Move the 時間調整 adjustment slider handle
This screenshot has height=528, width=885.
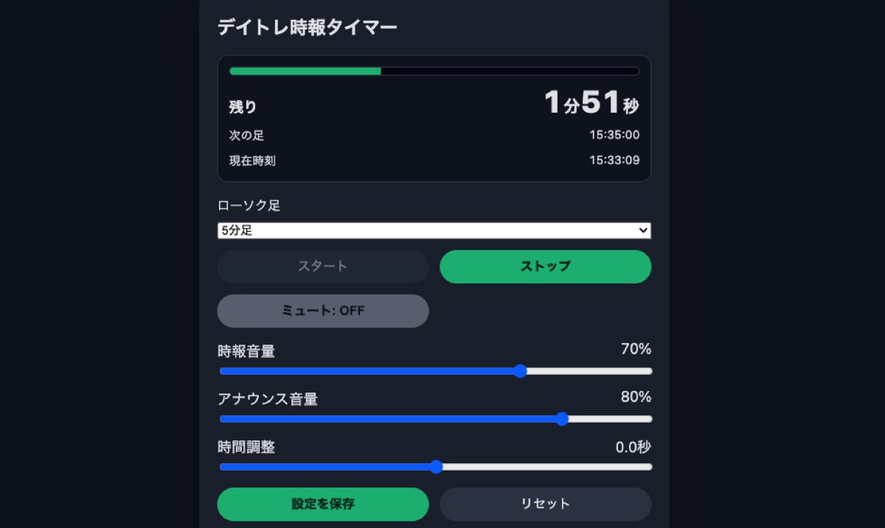437,466
